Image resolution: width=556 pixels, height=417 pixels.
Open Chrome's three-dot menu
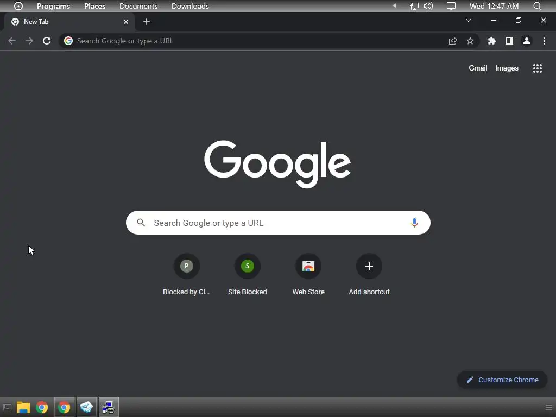pos(544,41)
